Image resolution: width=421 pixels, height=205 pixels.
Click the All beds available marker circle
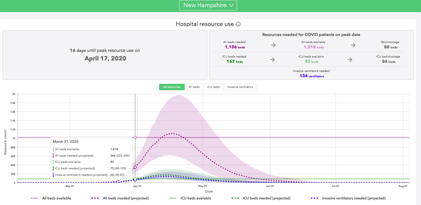135,137
